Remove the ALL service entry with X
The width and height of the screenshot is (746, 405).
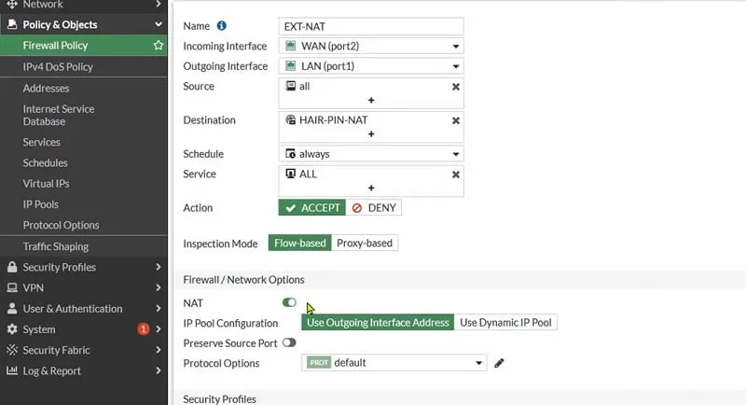[x=455, y=175]
